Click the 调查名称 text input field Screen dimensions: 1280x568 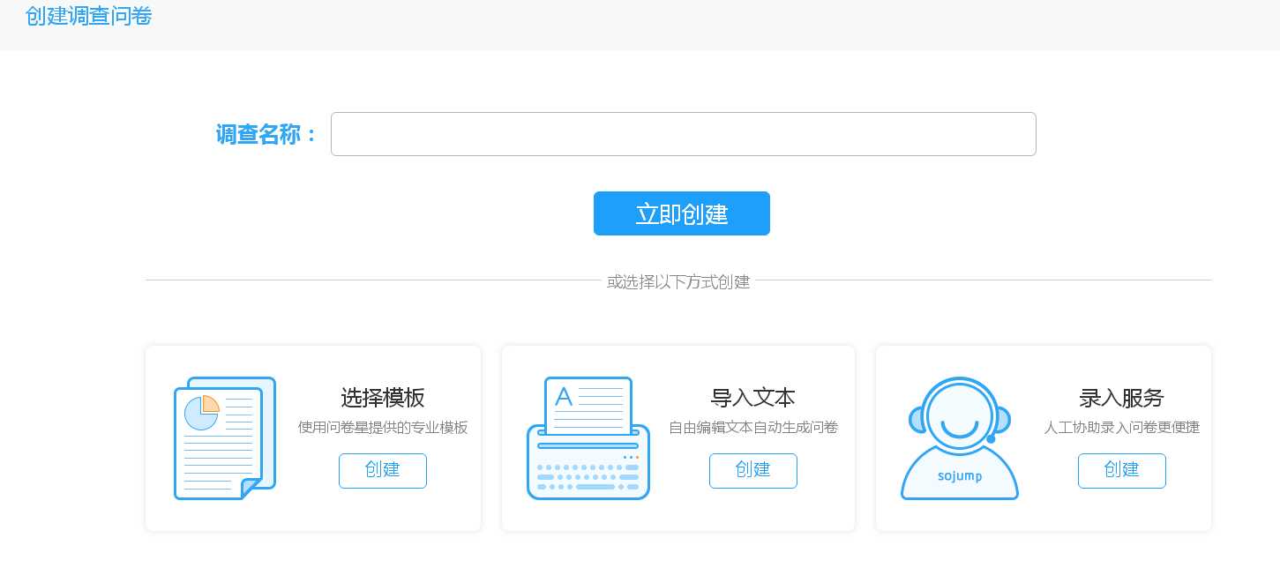(683, 134)
